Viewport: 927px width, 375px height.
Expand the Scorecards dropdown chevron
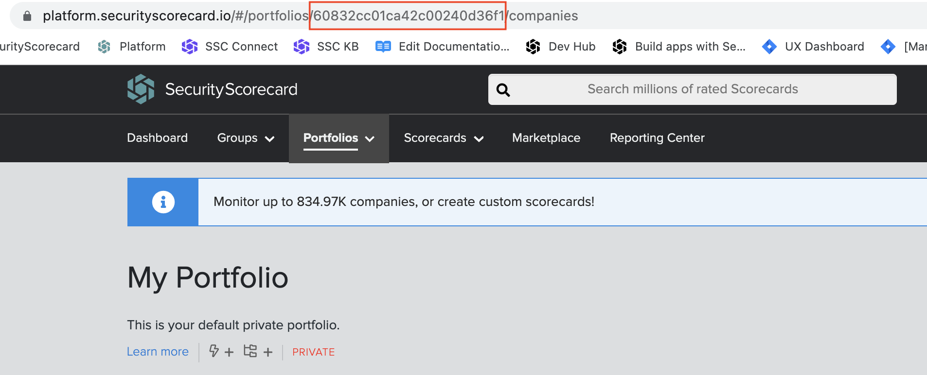click(x=479, y=139)
